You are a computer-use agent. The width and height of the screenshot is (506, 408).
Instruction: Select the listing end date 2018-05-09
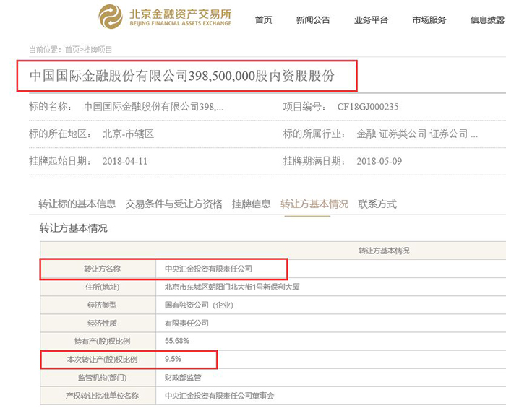click(379, 161)
